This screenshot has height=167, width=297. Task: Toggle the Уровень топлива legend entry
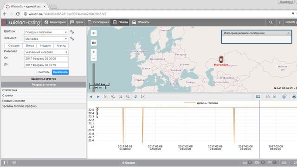(201, 103)
